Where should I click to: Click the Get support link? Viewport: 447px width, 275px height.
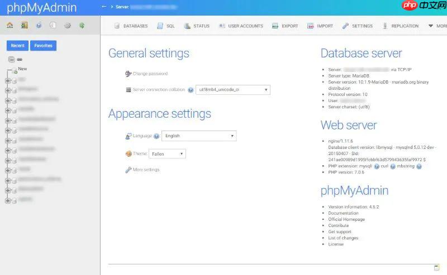340,231
